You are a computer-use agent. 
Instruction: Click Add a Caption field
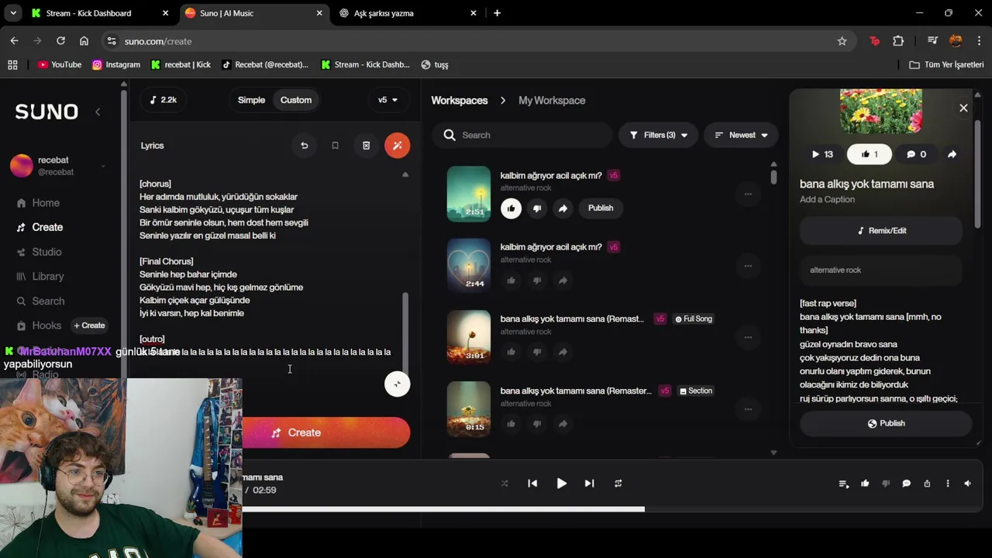pos(827,200)
